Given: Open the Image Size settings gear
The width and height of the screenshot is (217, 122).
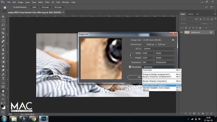Looking at the screenshot, I should (173, 40).
